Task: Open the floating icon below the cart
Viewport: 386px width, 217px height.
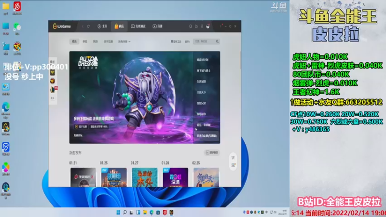Action: click(x=233, y=165)
